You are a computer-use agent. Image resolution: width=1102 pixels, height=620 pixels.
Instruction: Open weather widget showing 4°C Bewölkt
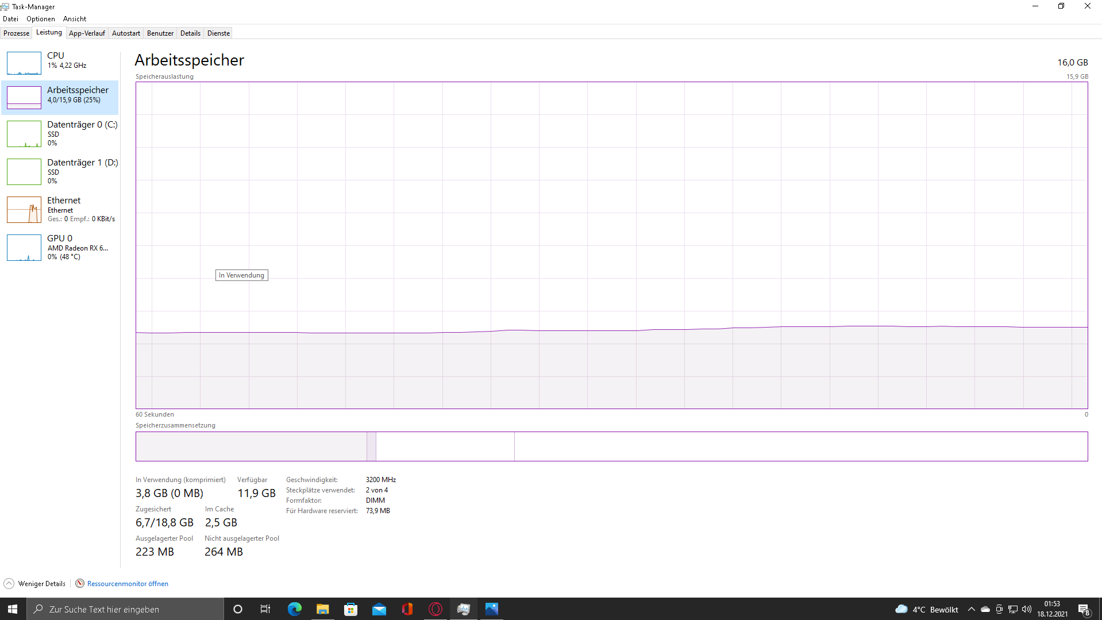(927, 609)
